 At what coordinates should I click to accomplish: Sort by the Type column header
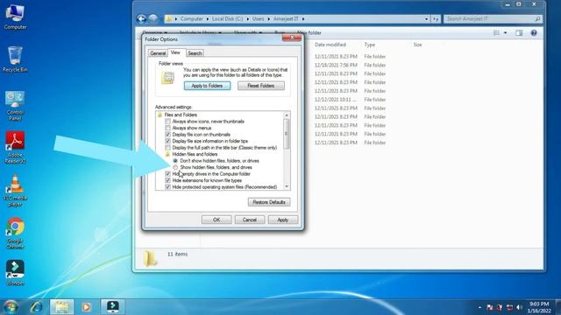(370, 45)
